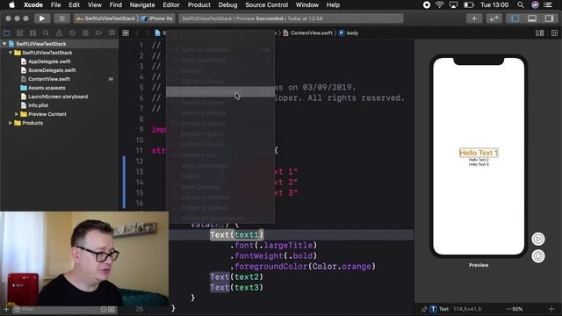This screenshot has width=562, height=316.
Task: Preview on device button in canvas
Action: pos(538,256)
